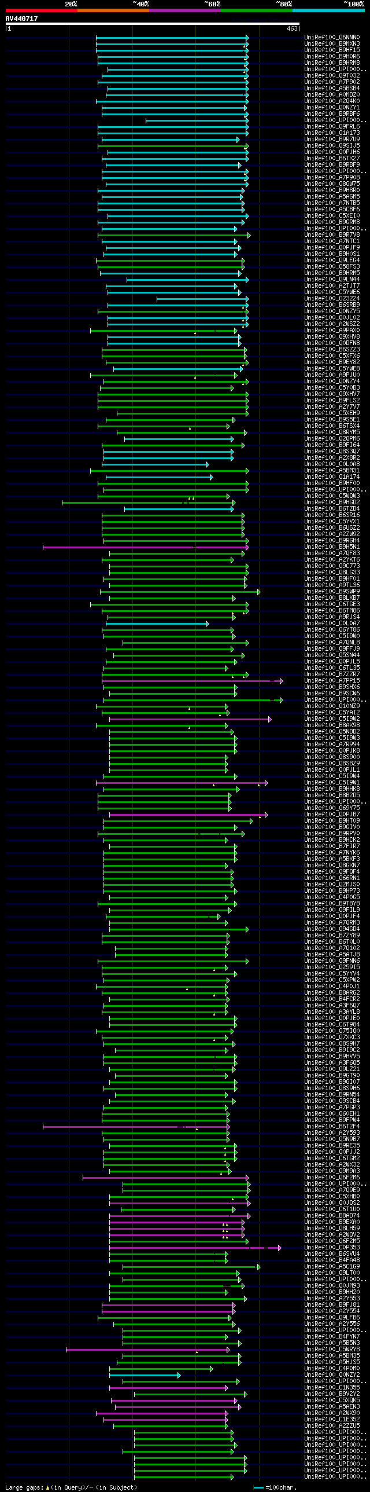
Task: Open the UniRef100_Q0PJB7 entry
Action: coord(332,815)
